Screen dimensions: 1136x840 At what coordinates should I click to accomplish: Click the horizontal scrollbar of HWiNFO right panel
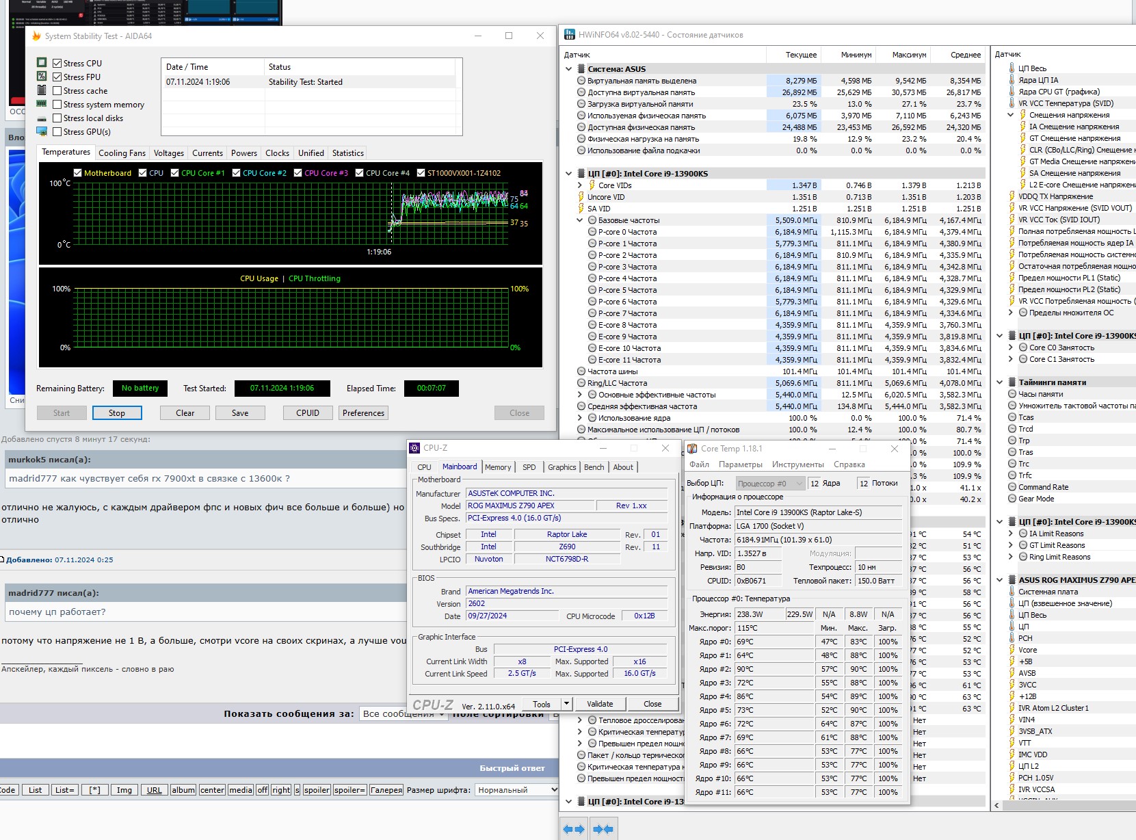click(x=1067, y=805)
